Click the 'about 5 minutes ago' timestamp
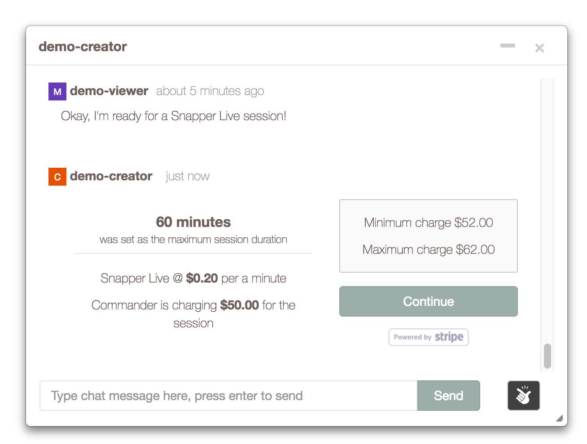This screenshot has width=587, height=444. (x=210, y=91)
